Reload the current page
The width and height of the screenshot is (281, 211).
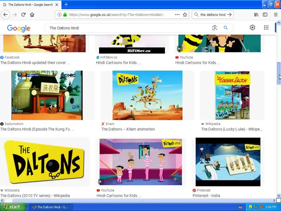pyautogui.click(x=23, y=15)
